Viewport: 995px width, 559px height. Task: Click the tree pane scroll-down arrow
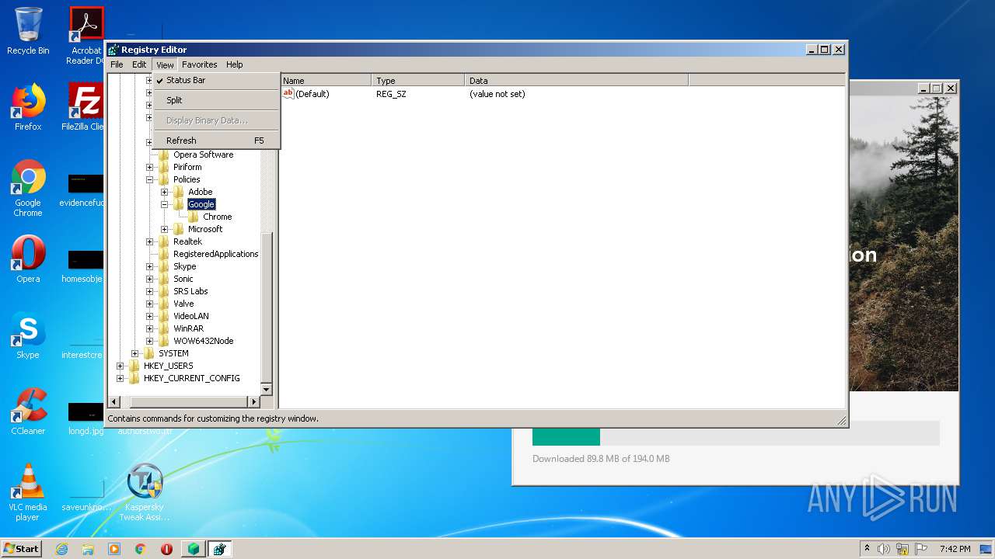(266, 389)
